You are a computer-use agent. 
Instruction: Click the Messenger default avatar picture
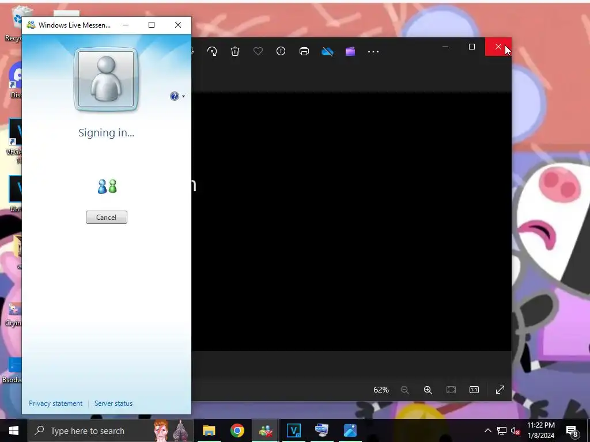coord(106,79)
